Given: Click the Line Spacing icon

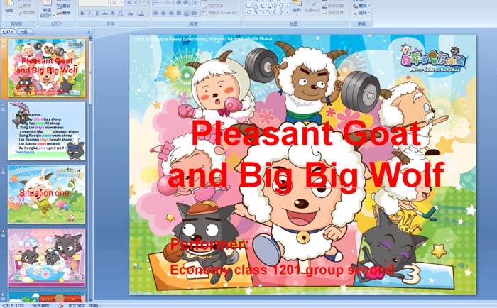Looking at the screenshot, I should 195,3.
